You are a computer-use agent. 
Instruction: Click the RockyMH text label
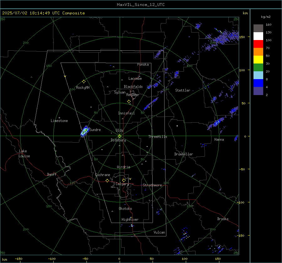[x=83, y=88]
